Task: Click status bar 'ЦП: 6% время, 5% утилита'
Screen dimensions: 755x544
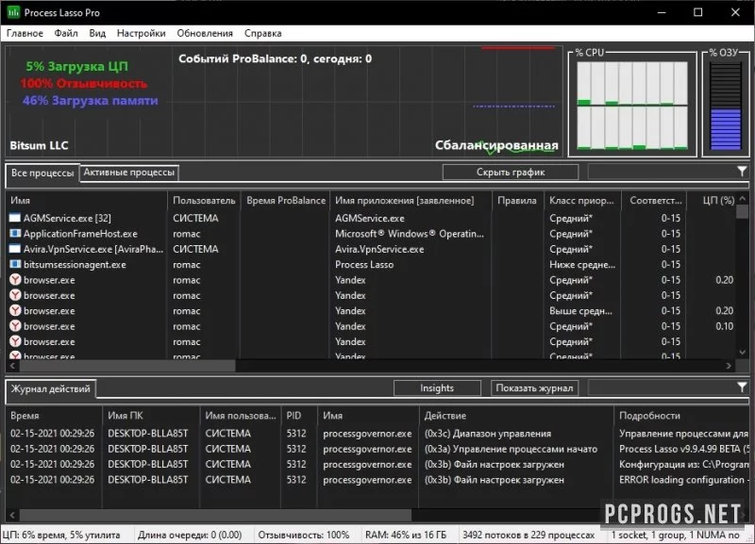Action: click(x=61, y=535)
